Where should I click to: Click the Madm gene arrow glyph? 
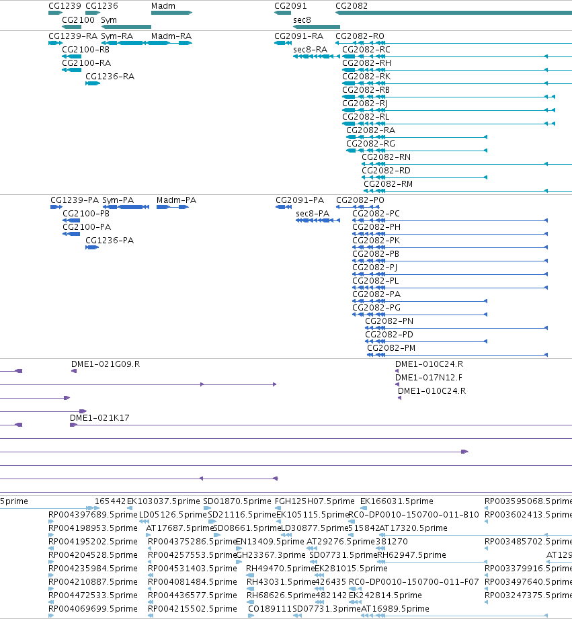point(171,13)
